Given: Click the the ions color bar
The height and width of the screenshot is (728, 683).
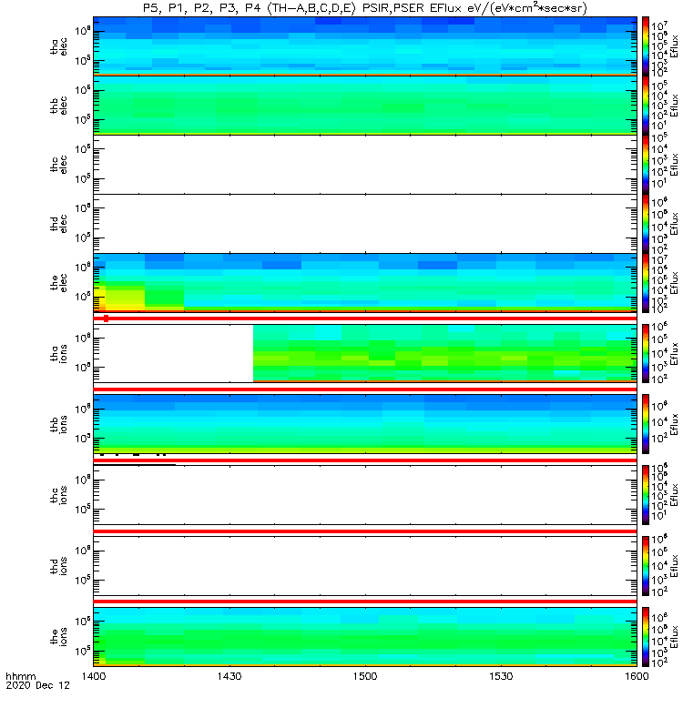Looking at the screenshot, I should point(646,637).
